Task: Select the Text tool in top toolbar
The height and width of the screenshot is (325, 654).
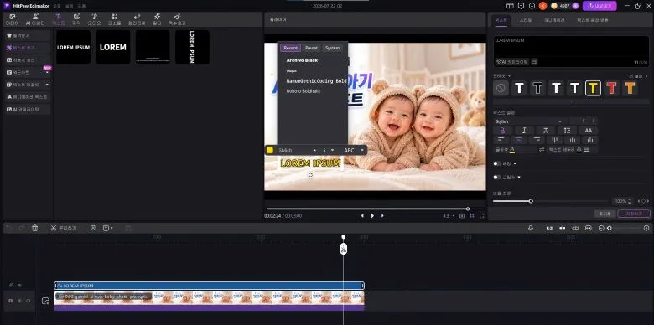Action: click(x=59, y=19)
